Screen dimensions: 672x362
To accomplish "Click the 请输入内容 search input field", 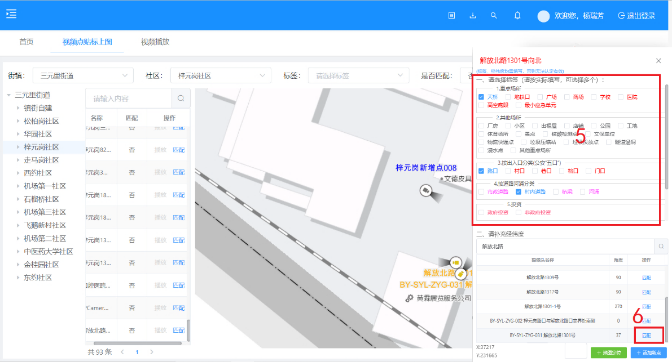I will (129, 99).
